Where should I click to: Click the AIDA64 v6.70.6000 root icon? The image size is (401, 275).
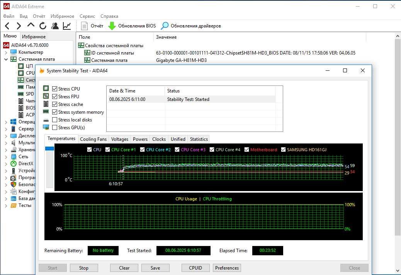6,45
